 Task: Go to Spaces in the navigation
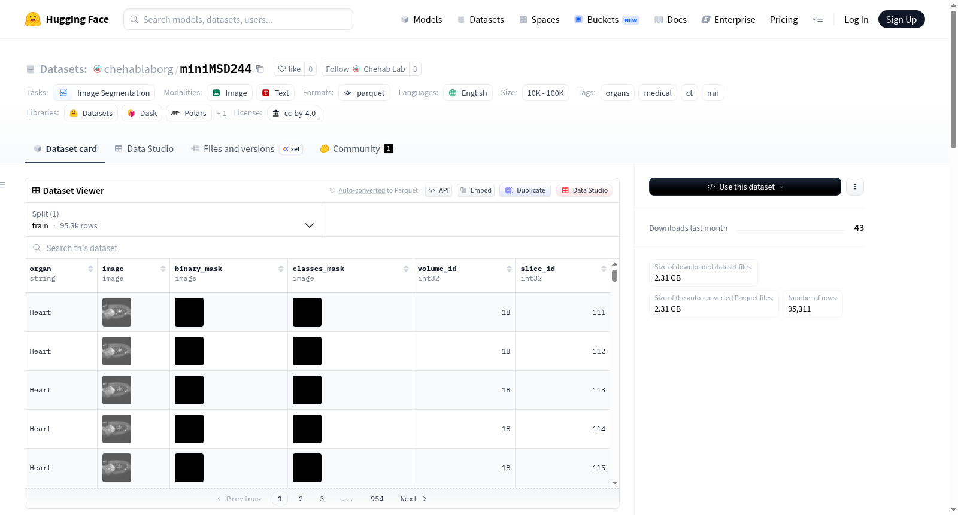539,19
